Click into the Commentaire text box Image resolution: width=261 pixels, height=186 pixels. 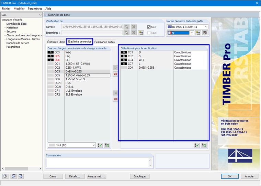tap(98, 163)
